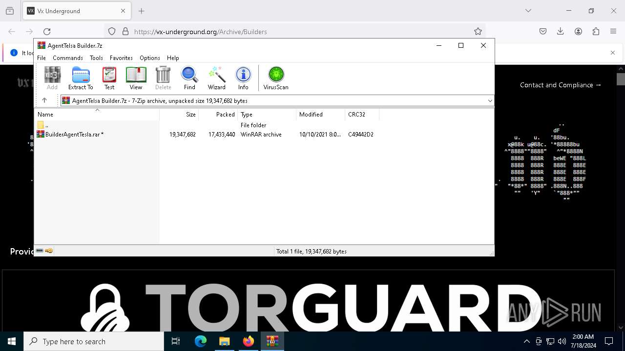Open the list all tabs dropdown

pos(528,11)
